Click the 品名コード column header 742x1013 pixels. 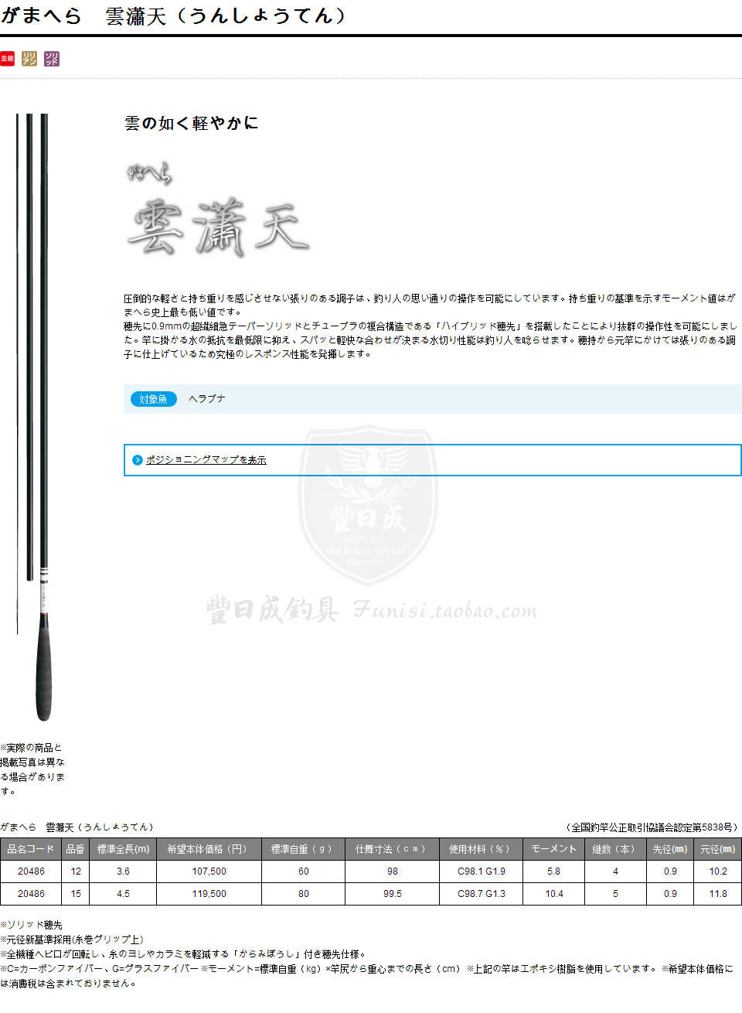(x=31, y=849)
